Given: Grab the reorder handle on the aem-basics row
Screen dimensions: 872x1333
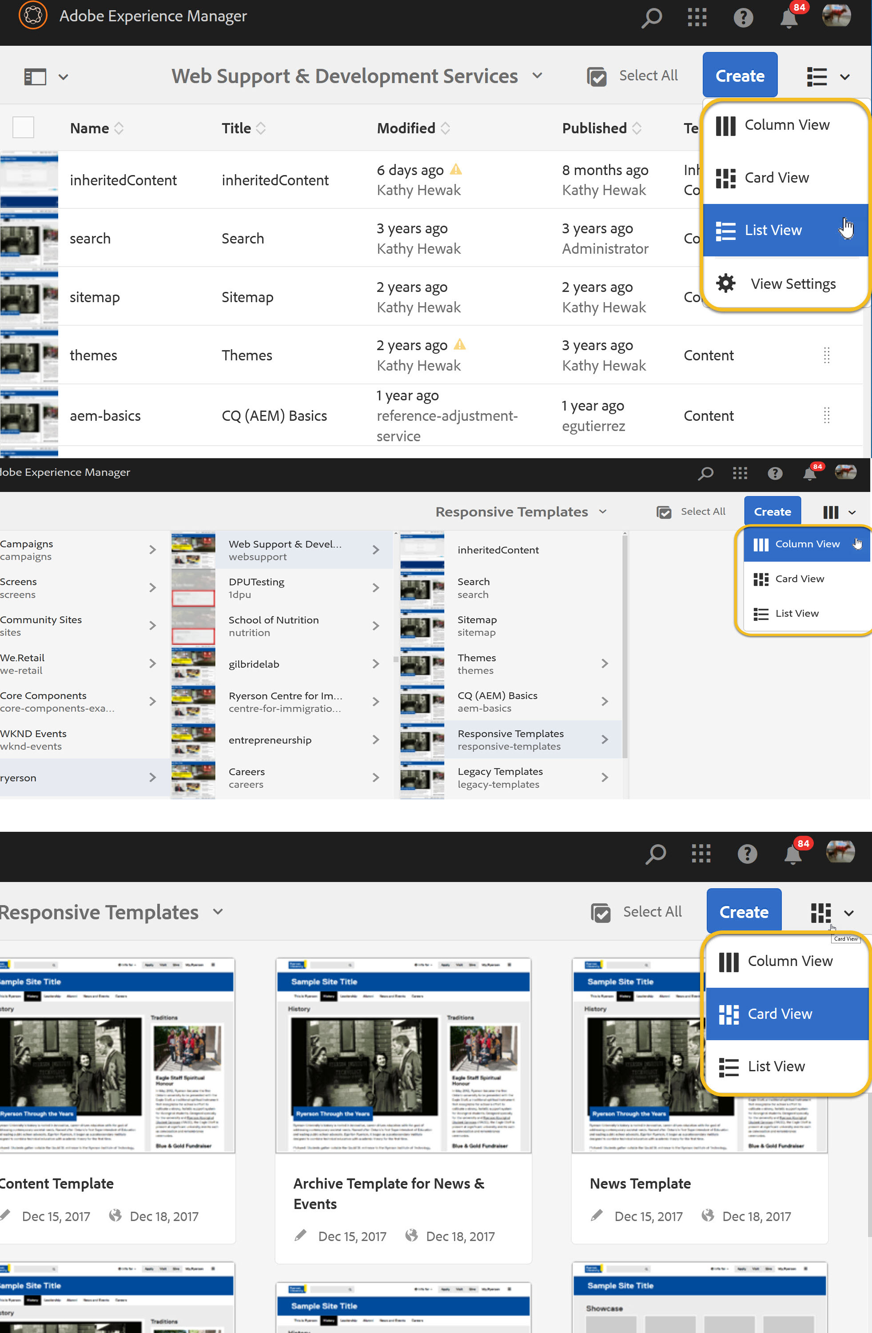Looking at the screenshot, I should (x=826, y=415).
